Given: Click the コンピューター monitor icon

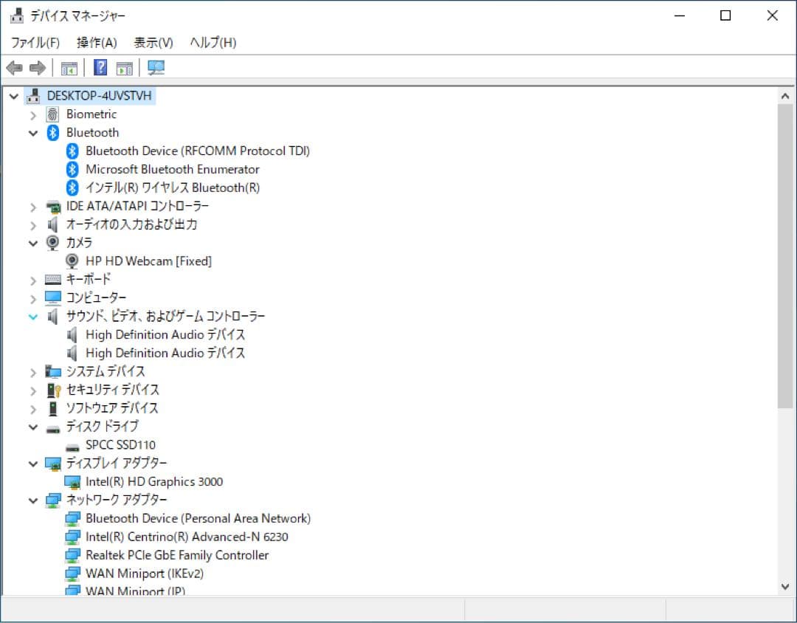Looking at the screenshot, I should [53, 297].
